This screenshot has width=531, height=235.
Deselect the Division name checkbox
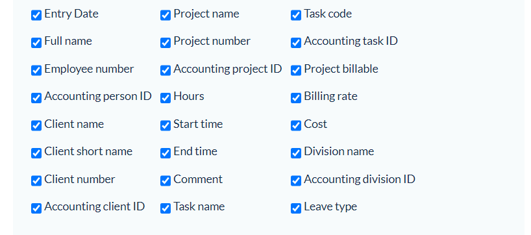(x=295, y=153)
